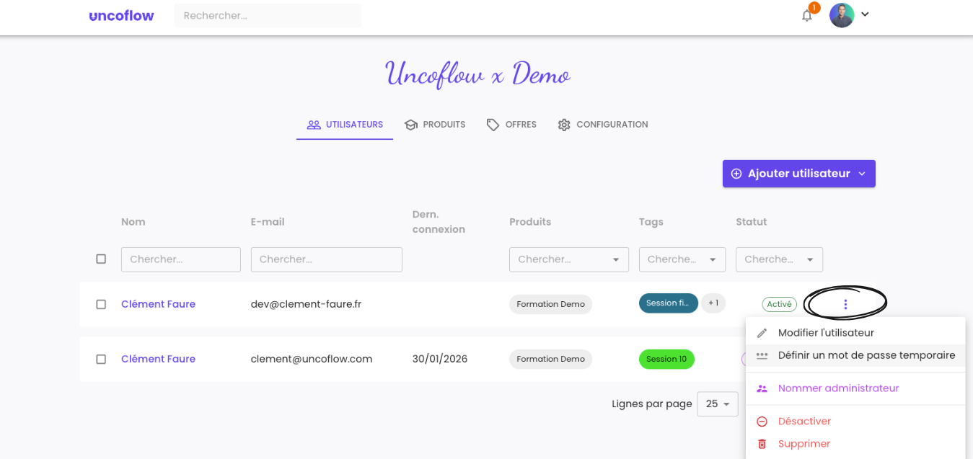This screenshot has height=459, width=973.
Task: Toggle the select-all users checkbox
Action: [101, 259]
